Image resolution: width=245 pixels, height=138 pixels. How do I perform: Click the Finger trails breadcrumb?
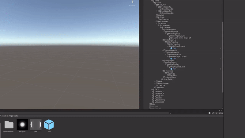(x=13, y=116)
